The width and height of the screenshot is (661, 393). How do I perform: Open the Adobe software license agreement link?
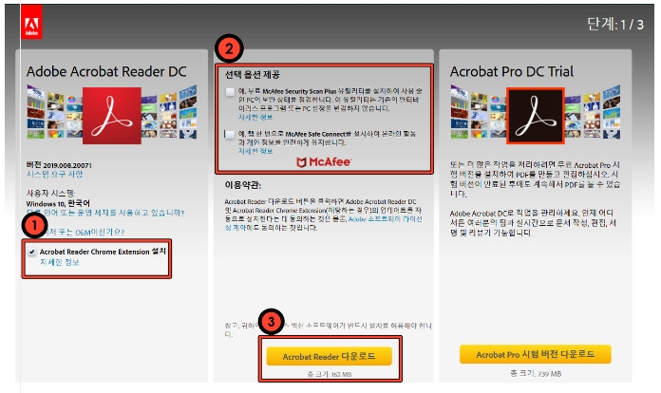(323, 223)
